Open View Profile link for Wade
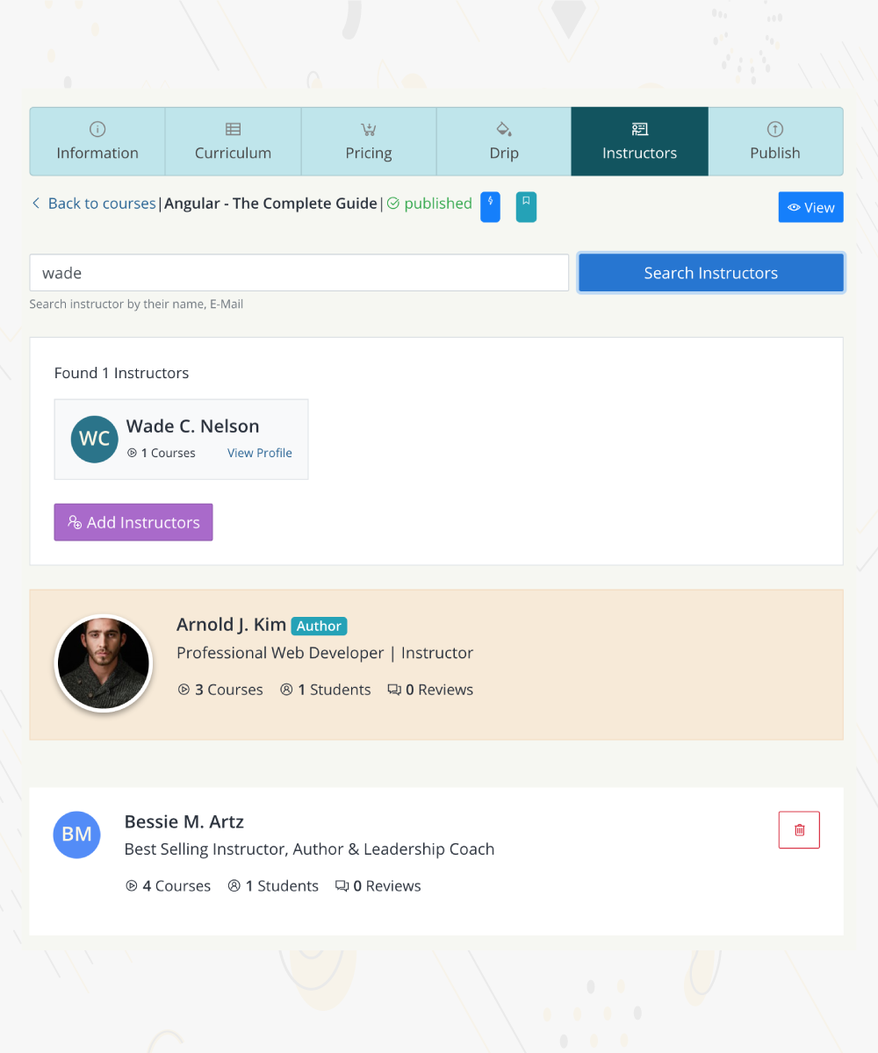Screen dimensions: 878x1053 tap(260, 453)
